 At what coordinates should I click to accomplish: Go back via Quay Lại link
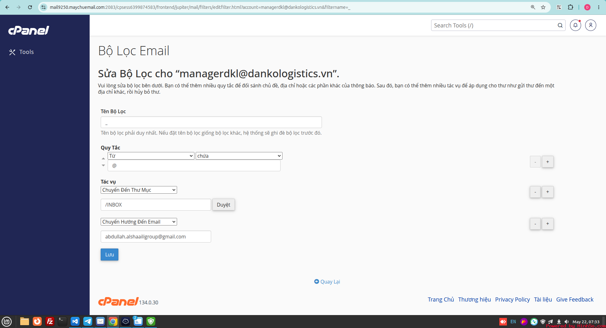click(x=327, y=282)
